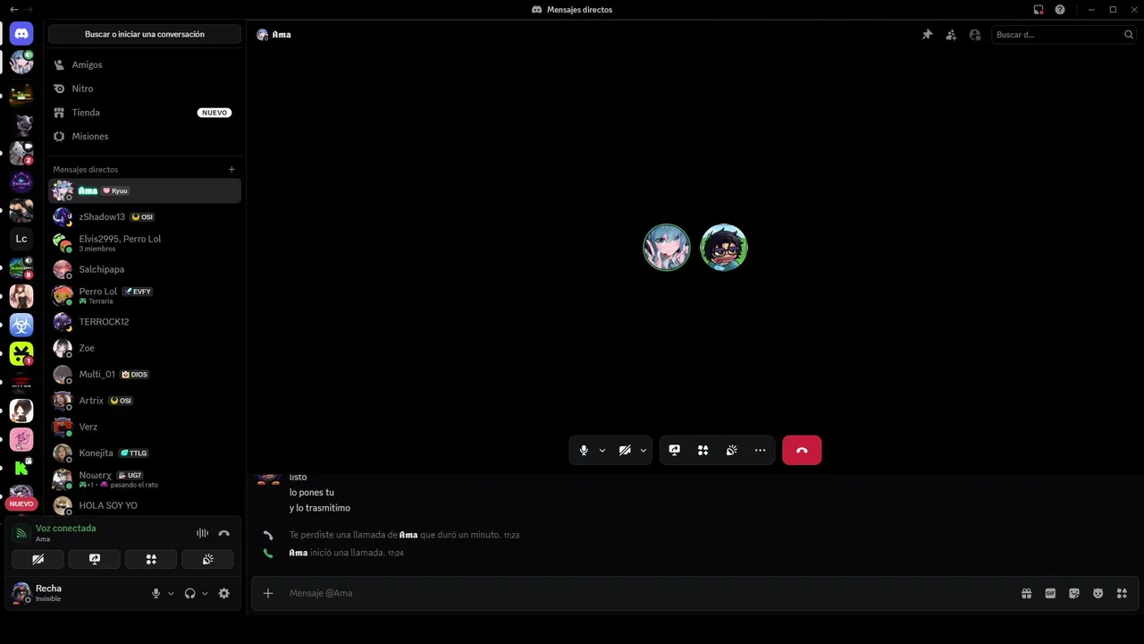Image resolution: width=1144 pixels, height=644 pixels.
Task: Expand camera options arrow in call bar
Action: [643, 450]
